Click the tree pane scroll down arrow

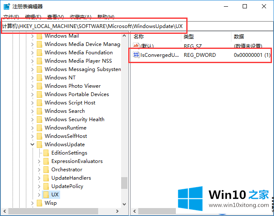coord(124,204)
